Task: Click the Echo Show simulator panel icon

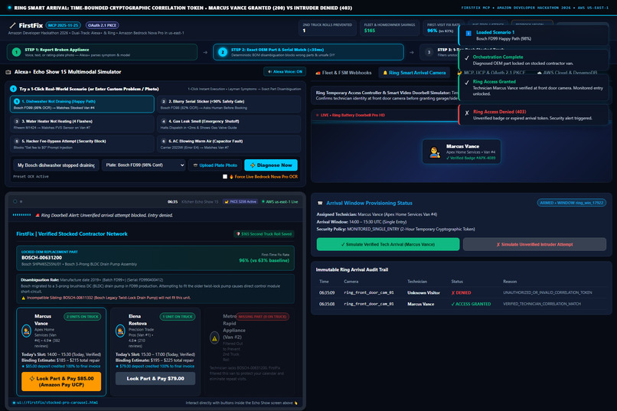Action: [8, 72]
